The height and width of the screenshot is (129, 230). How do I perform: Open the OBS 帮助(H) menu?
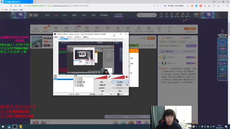86,37
